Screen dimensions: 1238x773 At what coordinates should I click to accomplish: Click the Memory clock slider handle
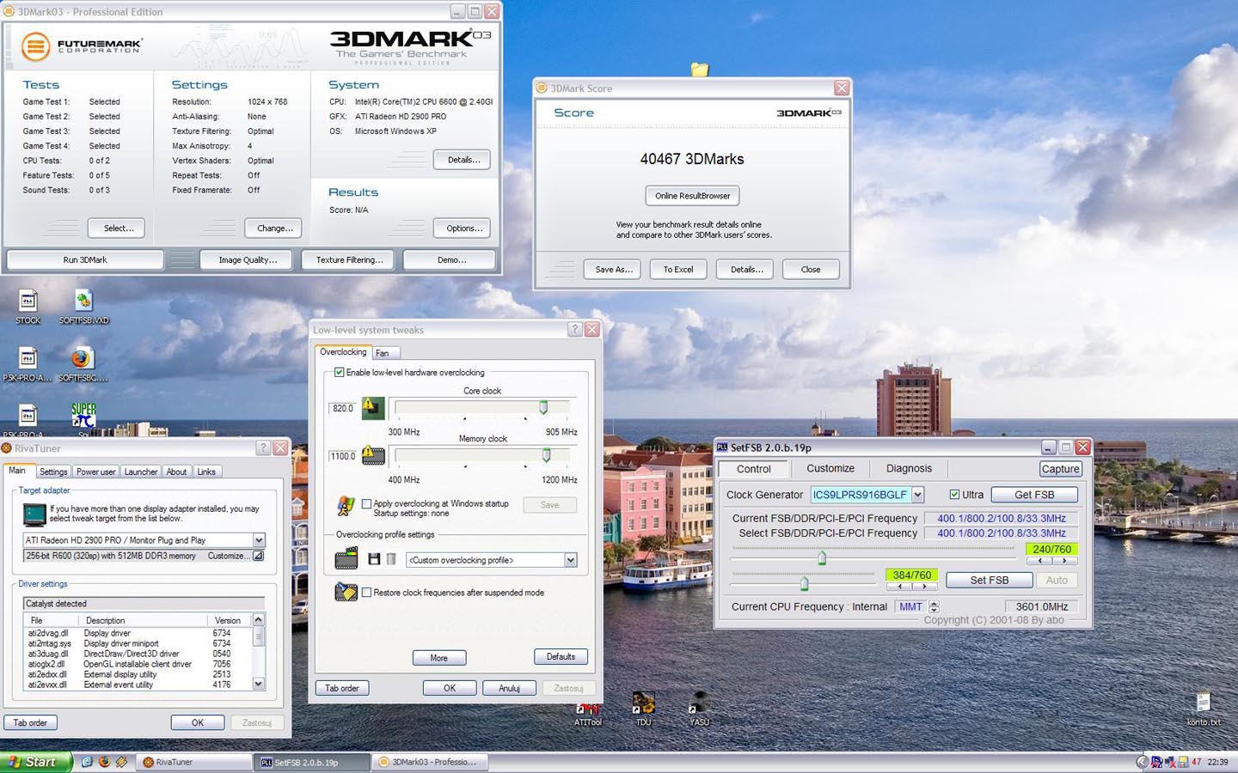point(546,455)
